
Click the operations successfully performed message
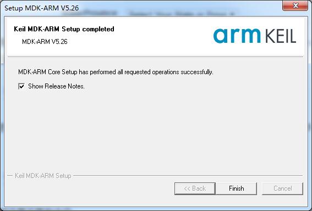point(116,72)
